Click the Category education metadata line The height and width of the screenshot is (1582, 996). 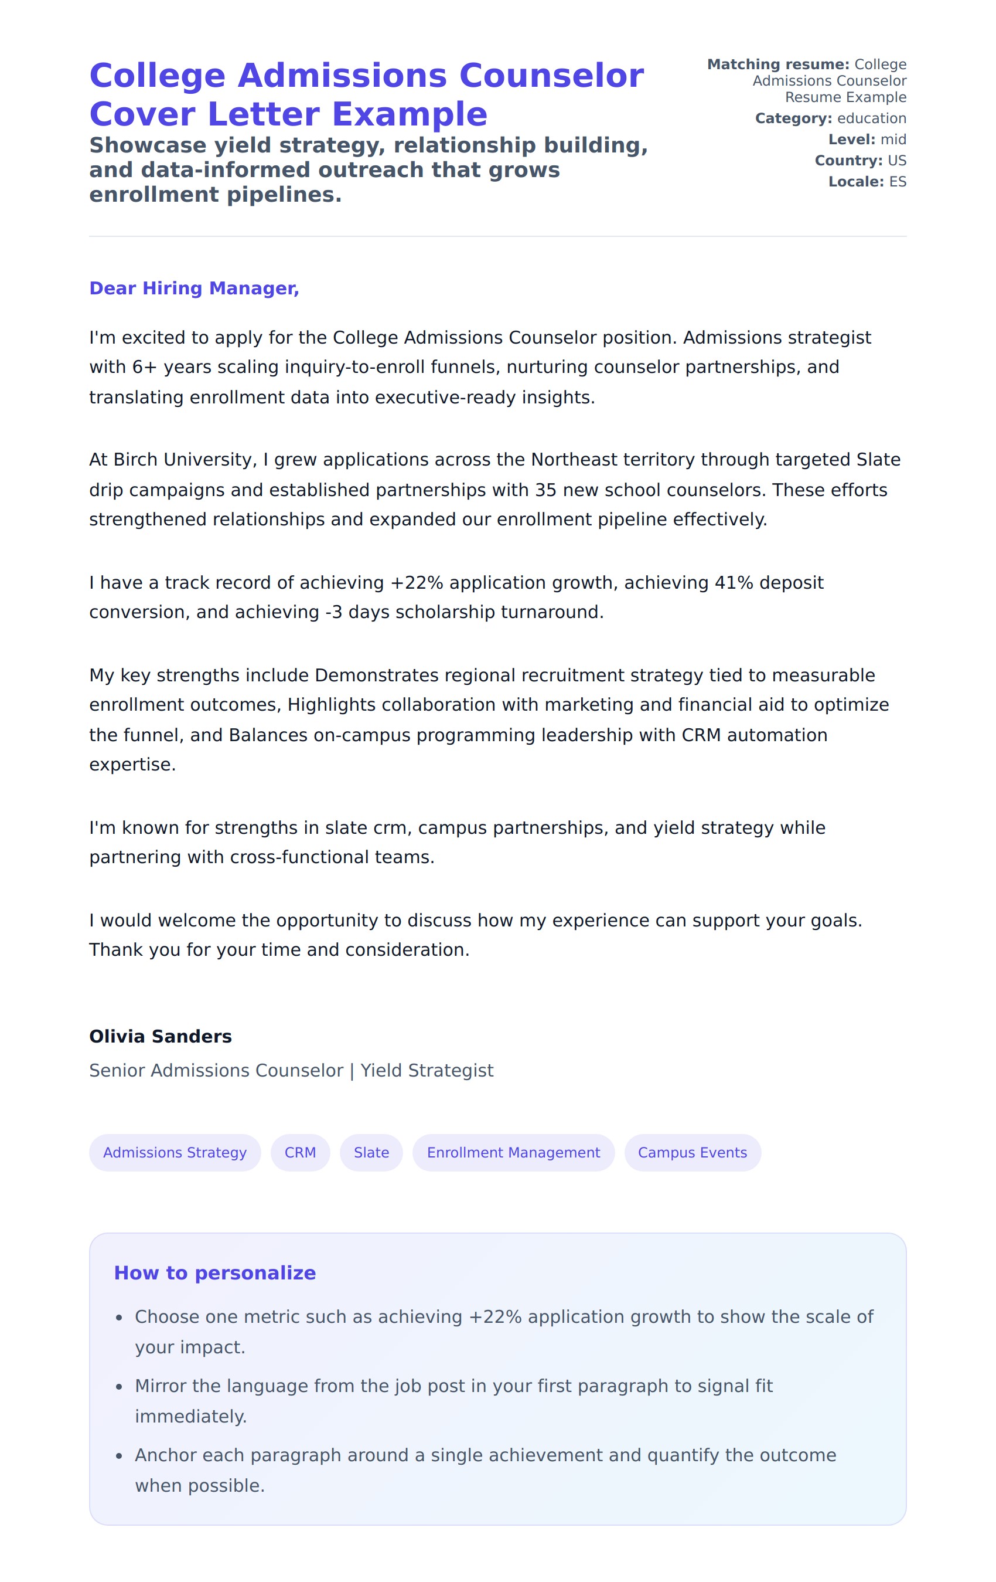pyautogui.click(x=830, y=118)
